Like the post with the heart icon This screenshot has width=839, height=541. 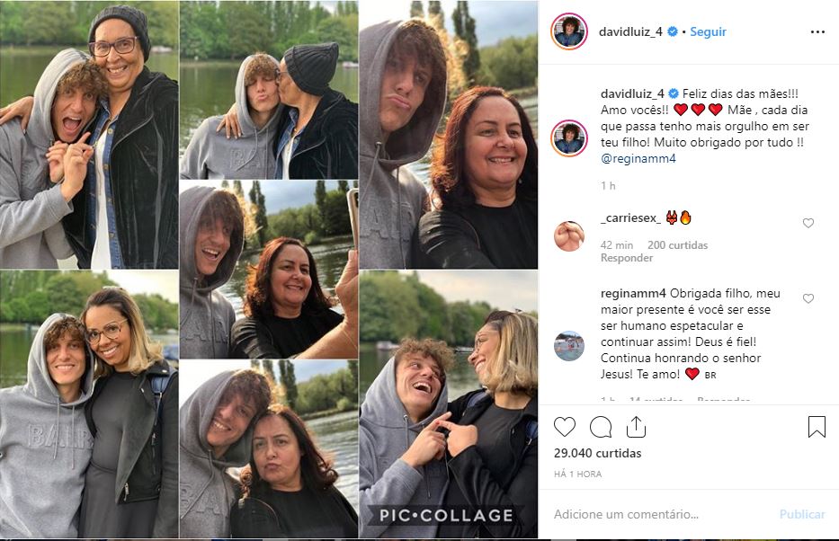tap(565, 427)
